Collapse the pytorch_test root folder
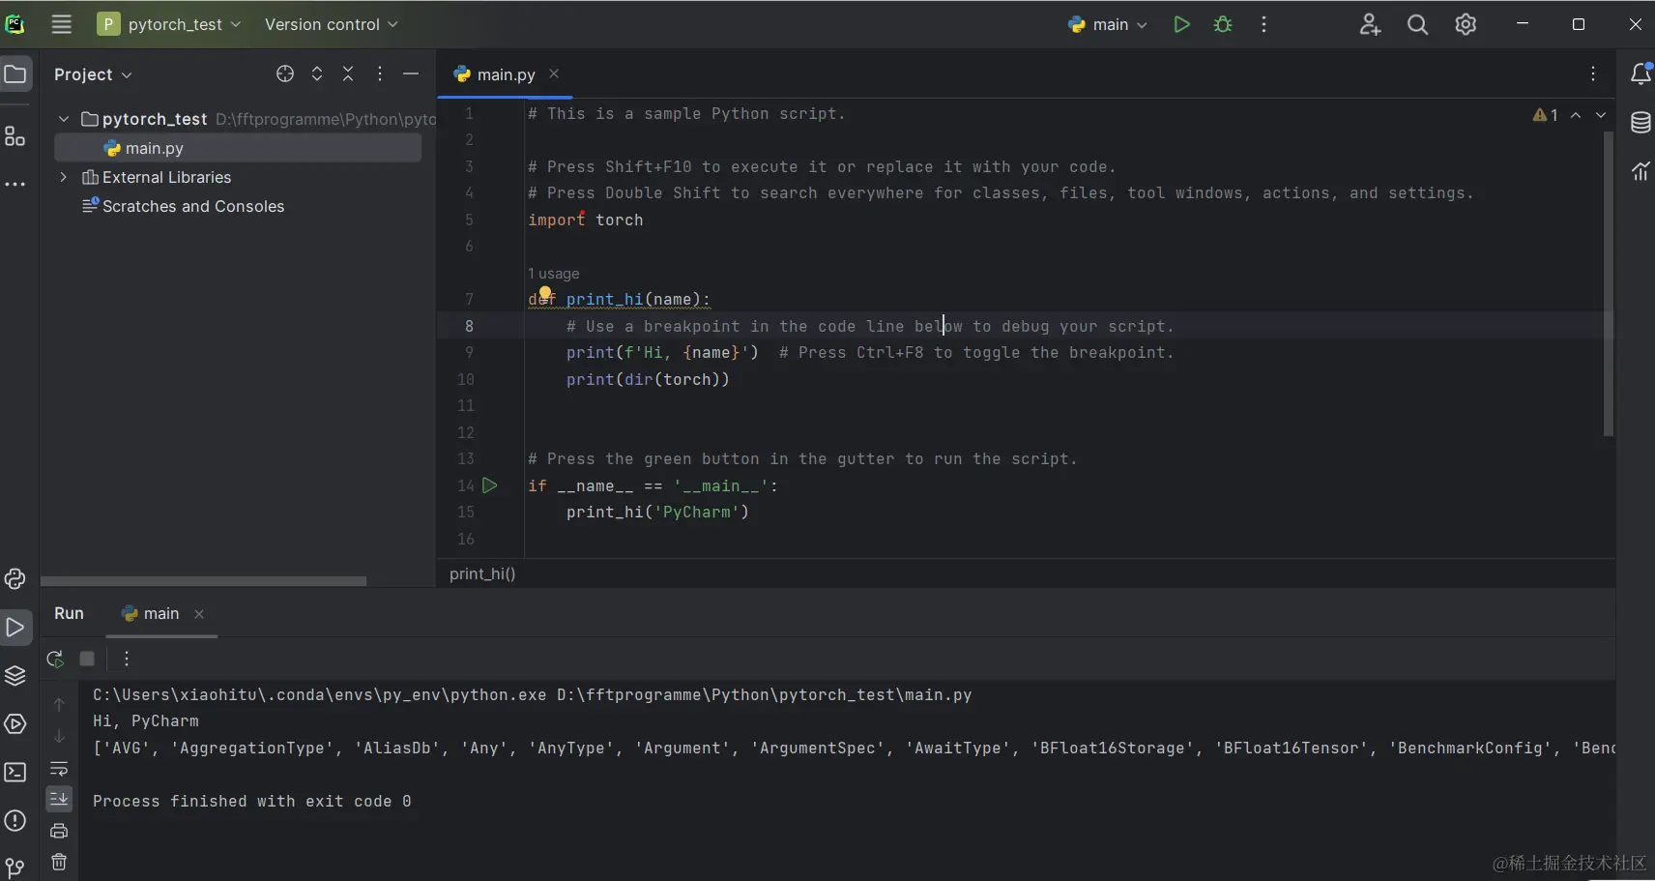This screenshot has height=881, width=1655. 64,119
